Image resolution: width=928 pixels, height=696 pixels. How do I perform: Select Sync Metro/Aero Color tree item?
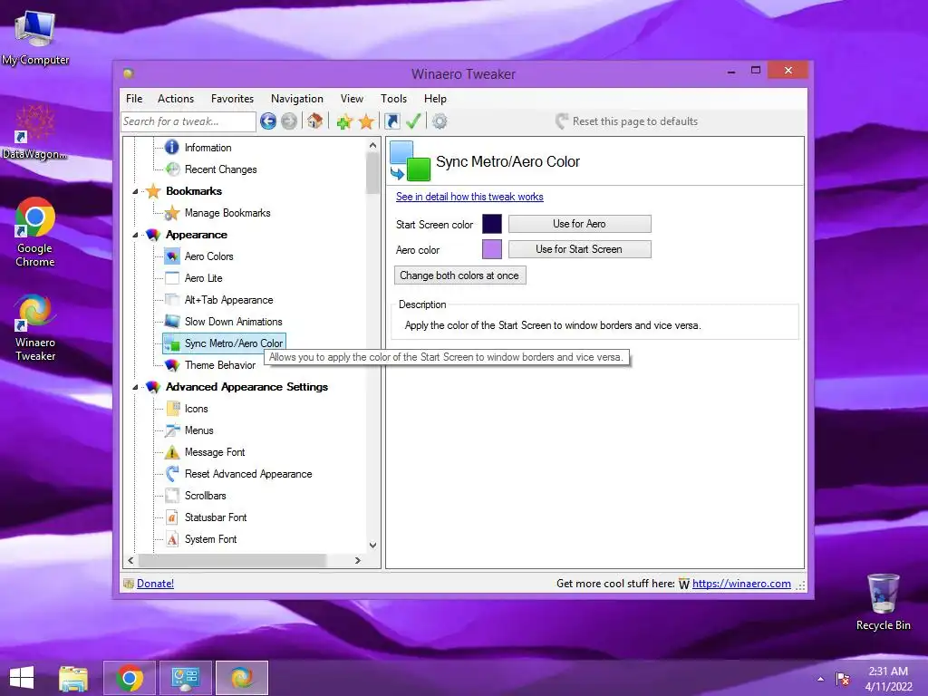(225, 343)
